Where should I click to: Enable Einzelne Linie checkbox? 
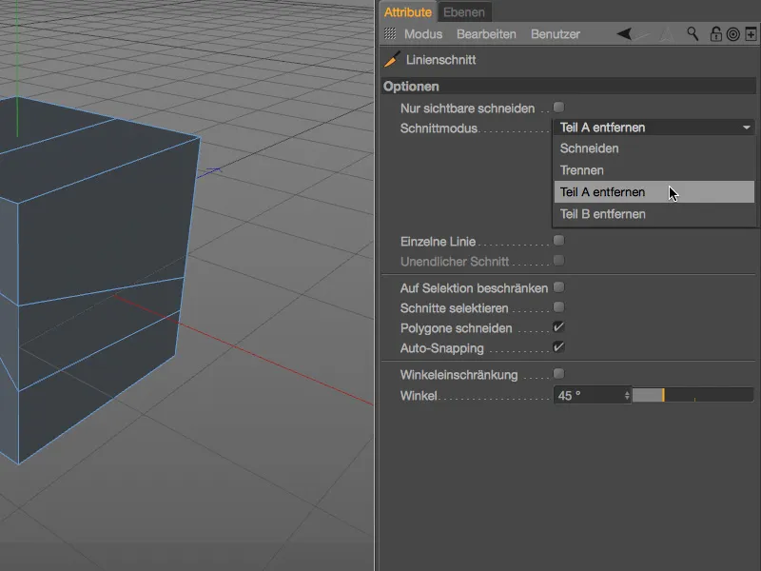coord(558,241)
